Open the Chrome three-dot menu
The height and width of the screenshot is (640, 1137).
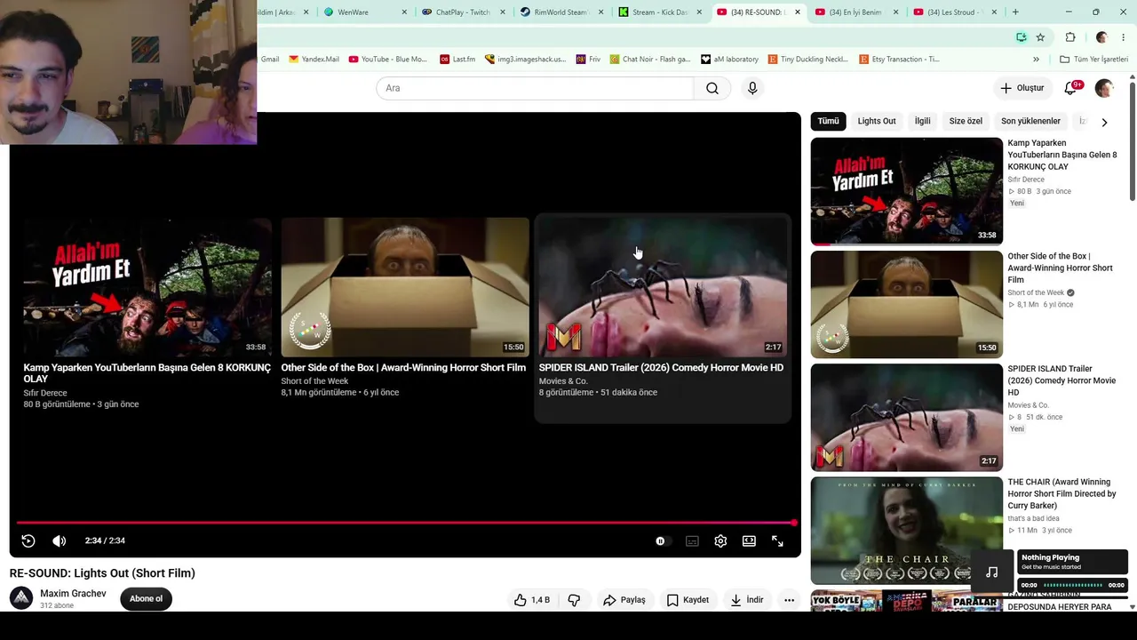click(1123, 37)
